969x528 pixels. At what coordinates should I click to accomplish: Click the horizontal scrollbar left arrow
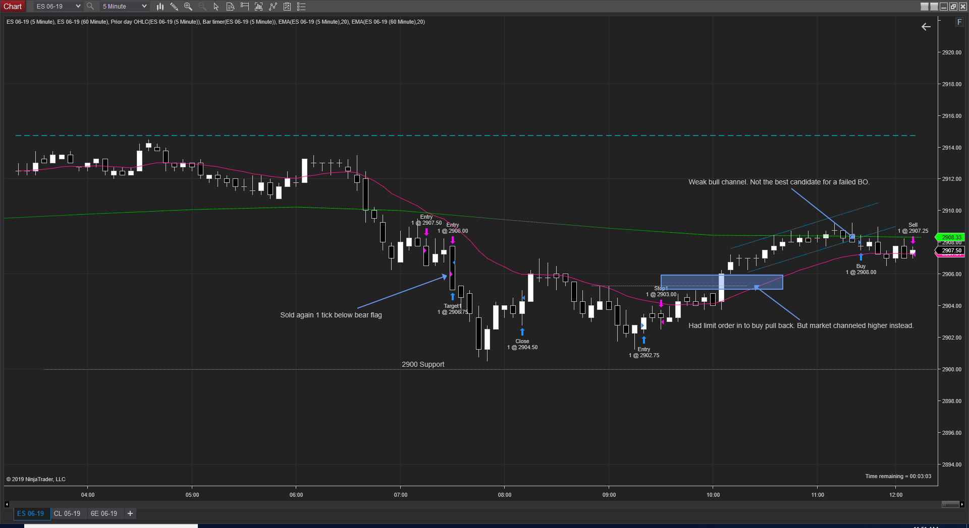7,504
